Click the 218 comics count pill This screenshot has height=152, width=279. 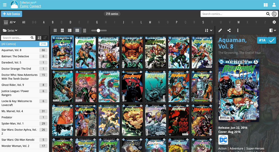pos(112,14)
